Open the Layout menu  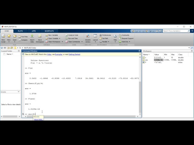(x=95, y=38)
